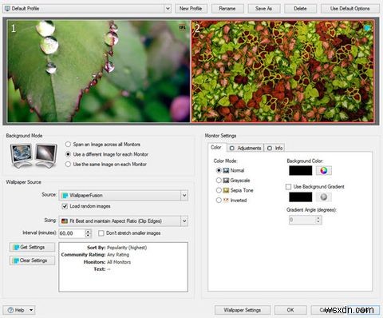This screenshot has height=318, width=383.
Task: Click the Interval minutes input field
Action: [x=72, y=233]
